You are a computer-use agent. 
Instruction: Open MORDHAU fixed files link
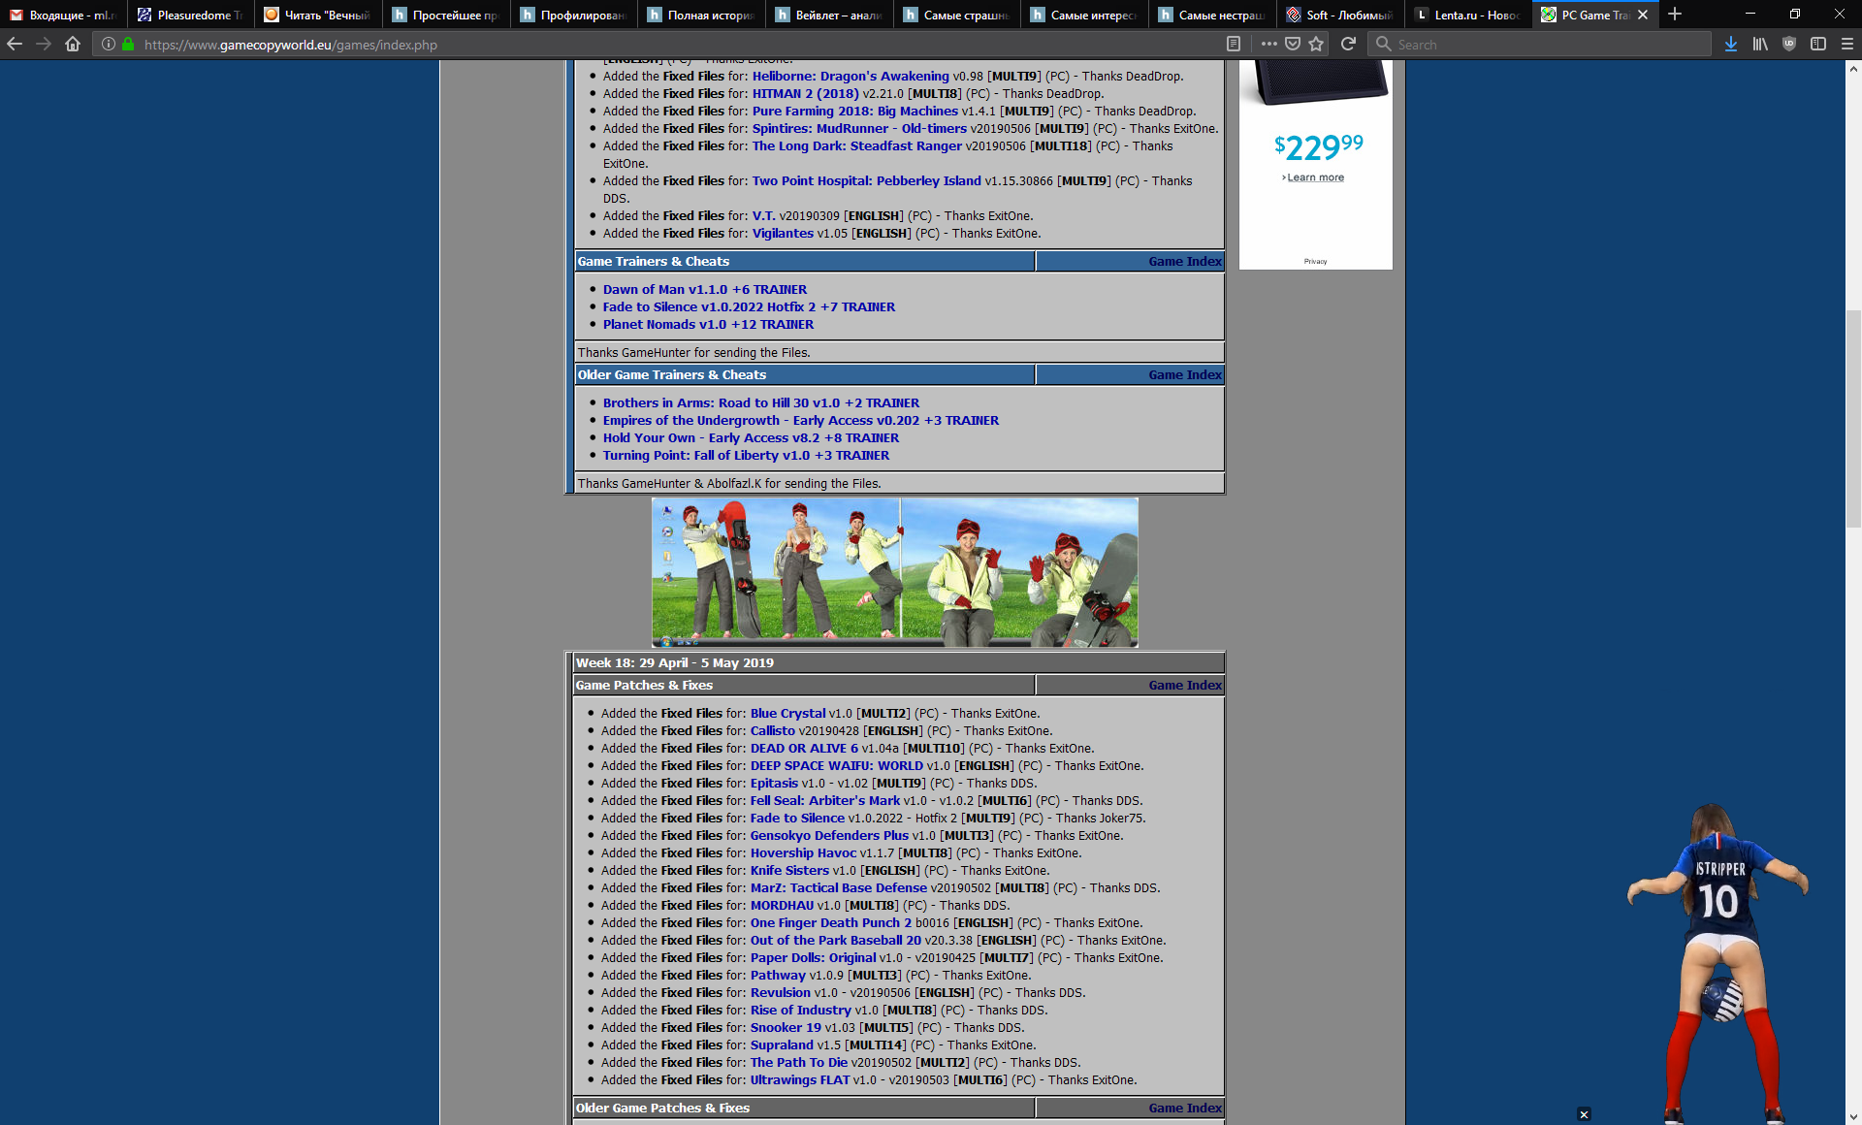(x=782, y=905)
